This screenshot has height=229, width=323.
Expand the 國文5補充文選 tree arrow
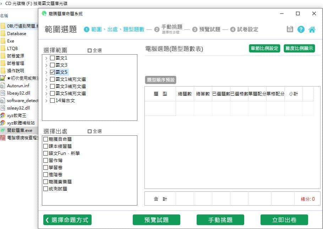click(46, 94)
